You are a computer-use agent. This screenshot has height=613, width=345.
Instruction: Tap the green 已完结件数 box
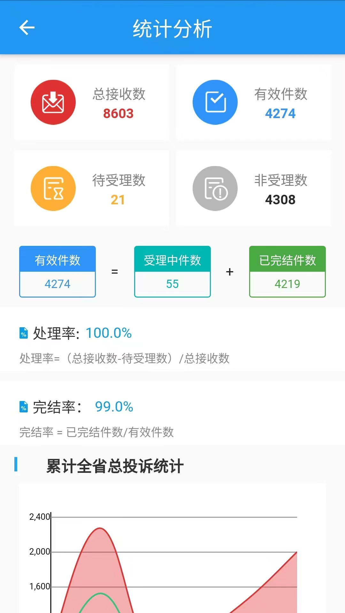(x=287, y=272)
